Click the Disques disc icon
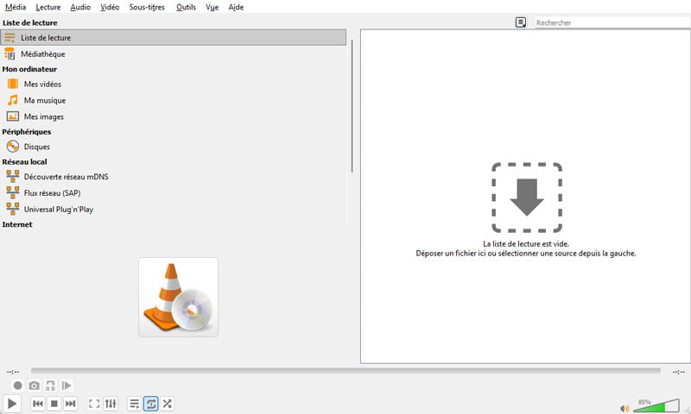This screenshot has width=691, height=414. coord(13,147)
